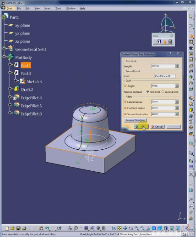Toggle the Lateral radius checkbox
Image resolution: width=196 pixels, height=237 pixels.
125,102
